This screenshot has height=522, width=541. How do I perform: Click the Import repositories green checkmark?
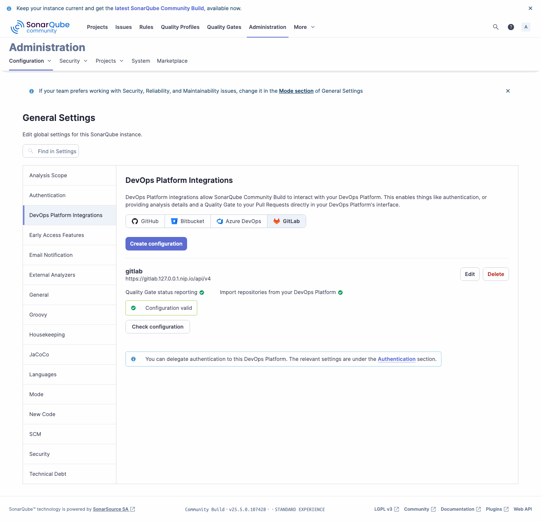340,293
